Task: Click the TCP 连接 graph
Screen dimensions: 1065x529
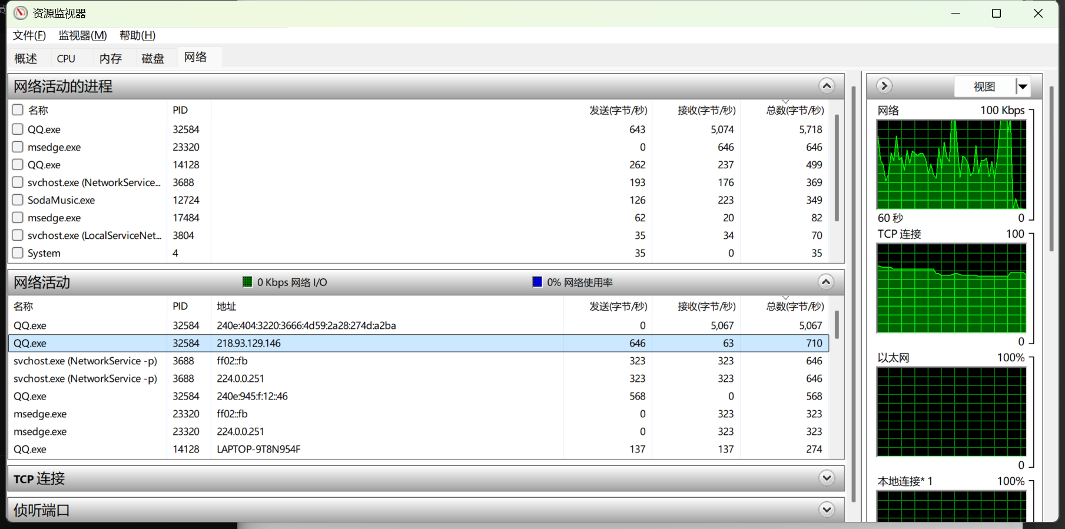Action: pyautogui.click(x=951, y=288)
